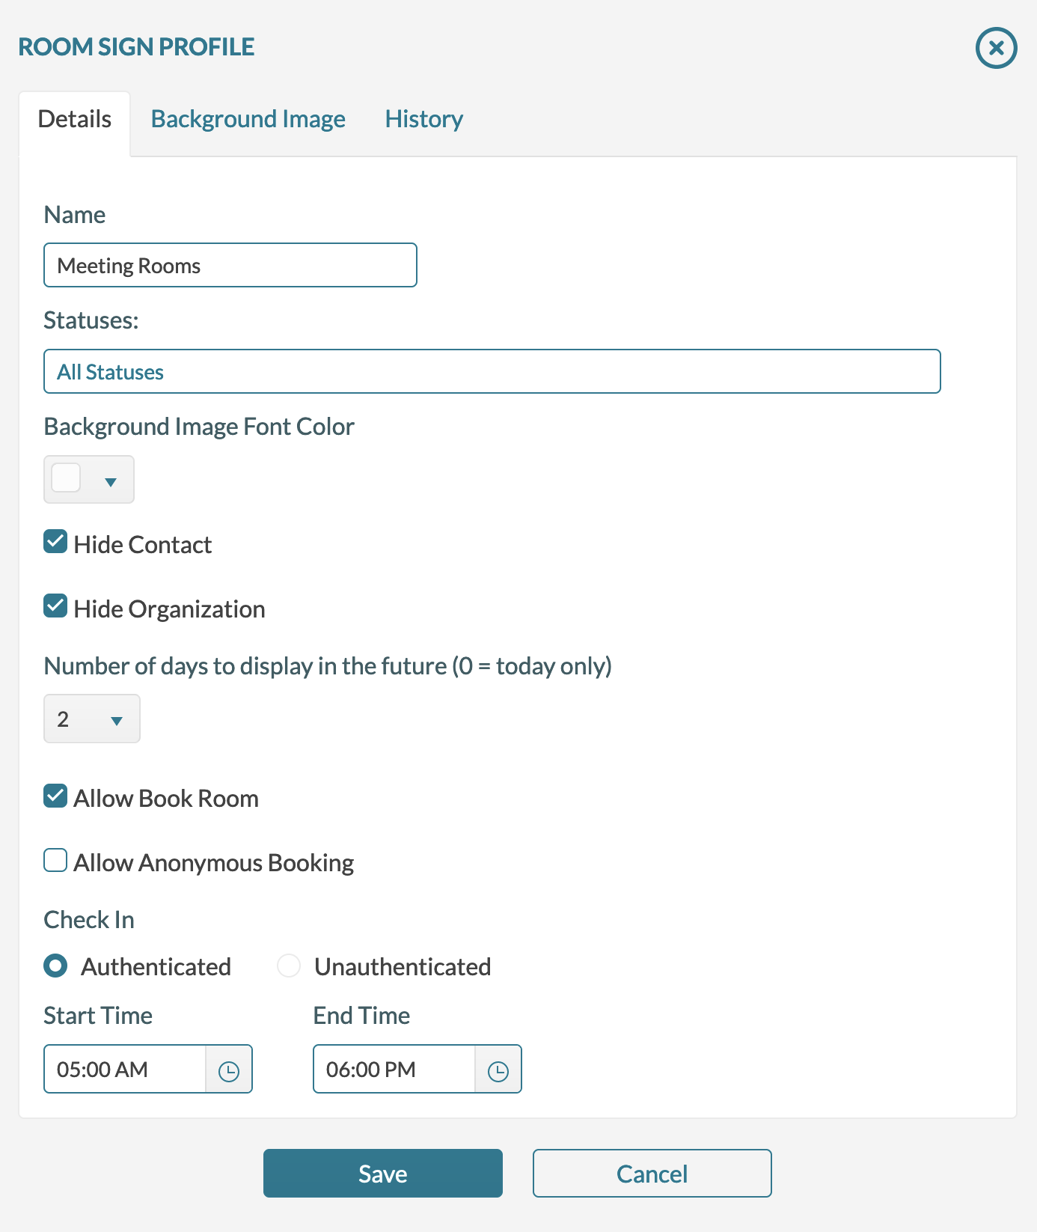1037x1232 pixels.
Task: Open the History tab
Action: [423, 120]
